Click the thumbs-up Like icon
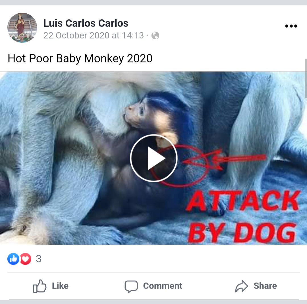This screenshot has width=307, height=304. click(x=40, y=286)
